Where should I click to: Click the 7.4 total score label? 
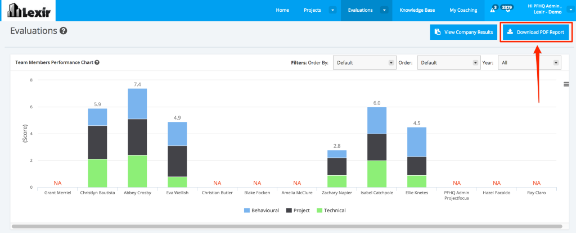(137, 84)
